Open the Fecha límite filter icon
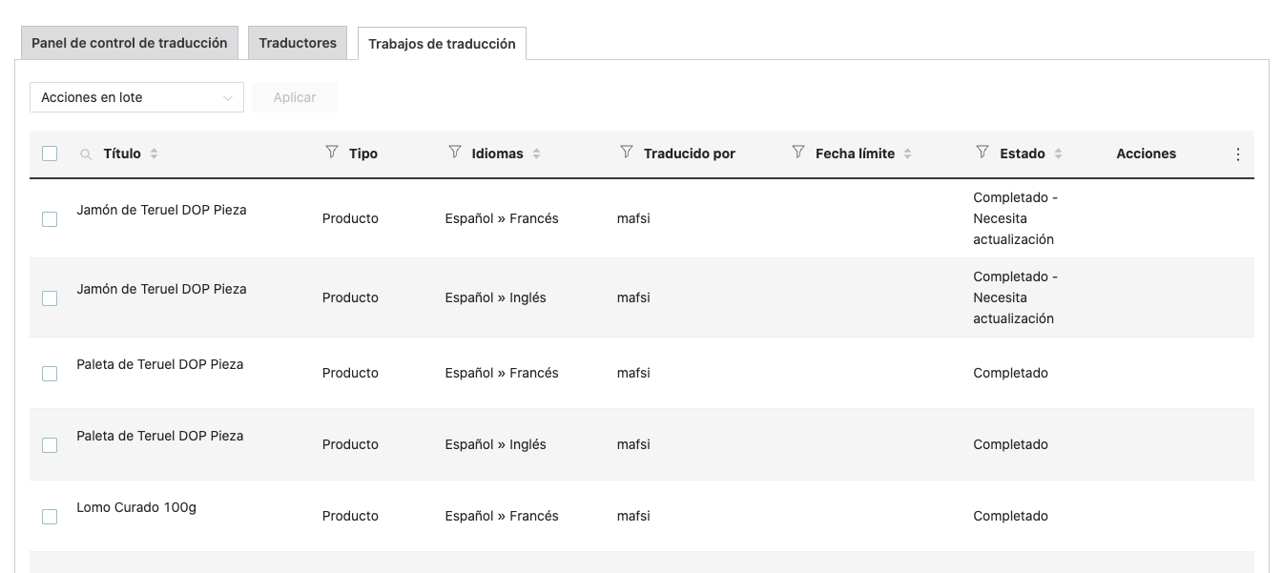Image resolution: width=1283 pixels, height=573 pixels. coord(798,153)
